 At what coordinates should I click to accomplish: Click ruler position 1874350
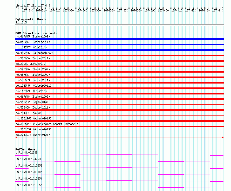coord(95,10)
